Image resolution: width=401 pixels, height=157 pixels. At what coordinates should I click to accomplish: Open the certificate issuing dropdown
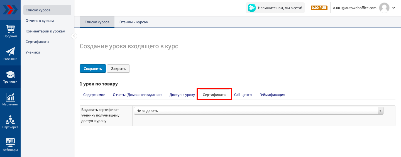(258, 111)
